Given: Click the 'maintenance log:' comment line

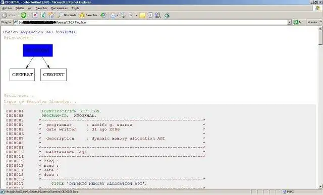Looking at the screenshot, I should point(66,152).
